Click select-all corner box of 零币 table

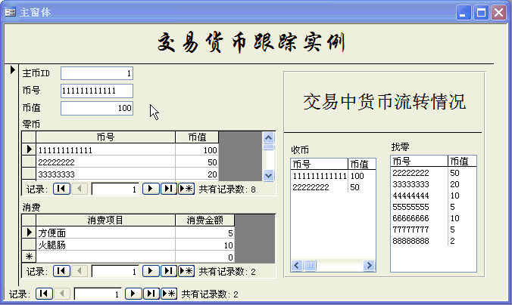[x=29, y=137]
